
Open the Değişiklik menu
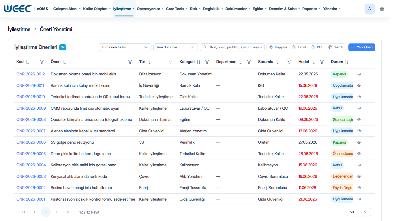pyautogui.click(x=213, y=9)
